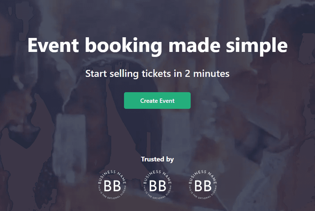Click the first Business Name logo
315x211 pixels.
(112, 184)
